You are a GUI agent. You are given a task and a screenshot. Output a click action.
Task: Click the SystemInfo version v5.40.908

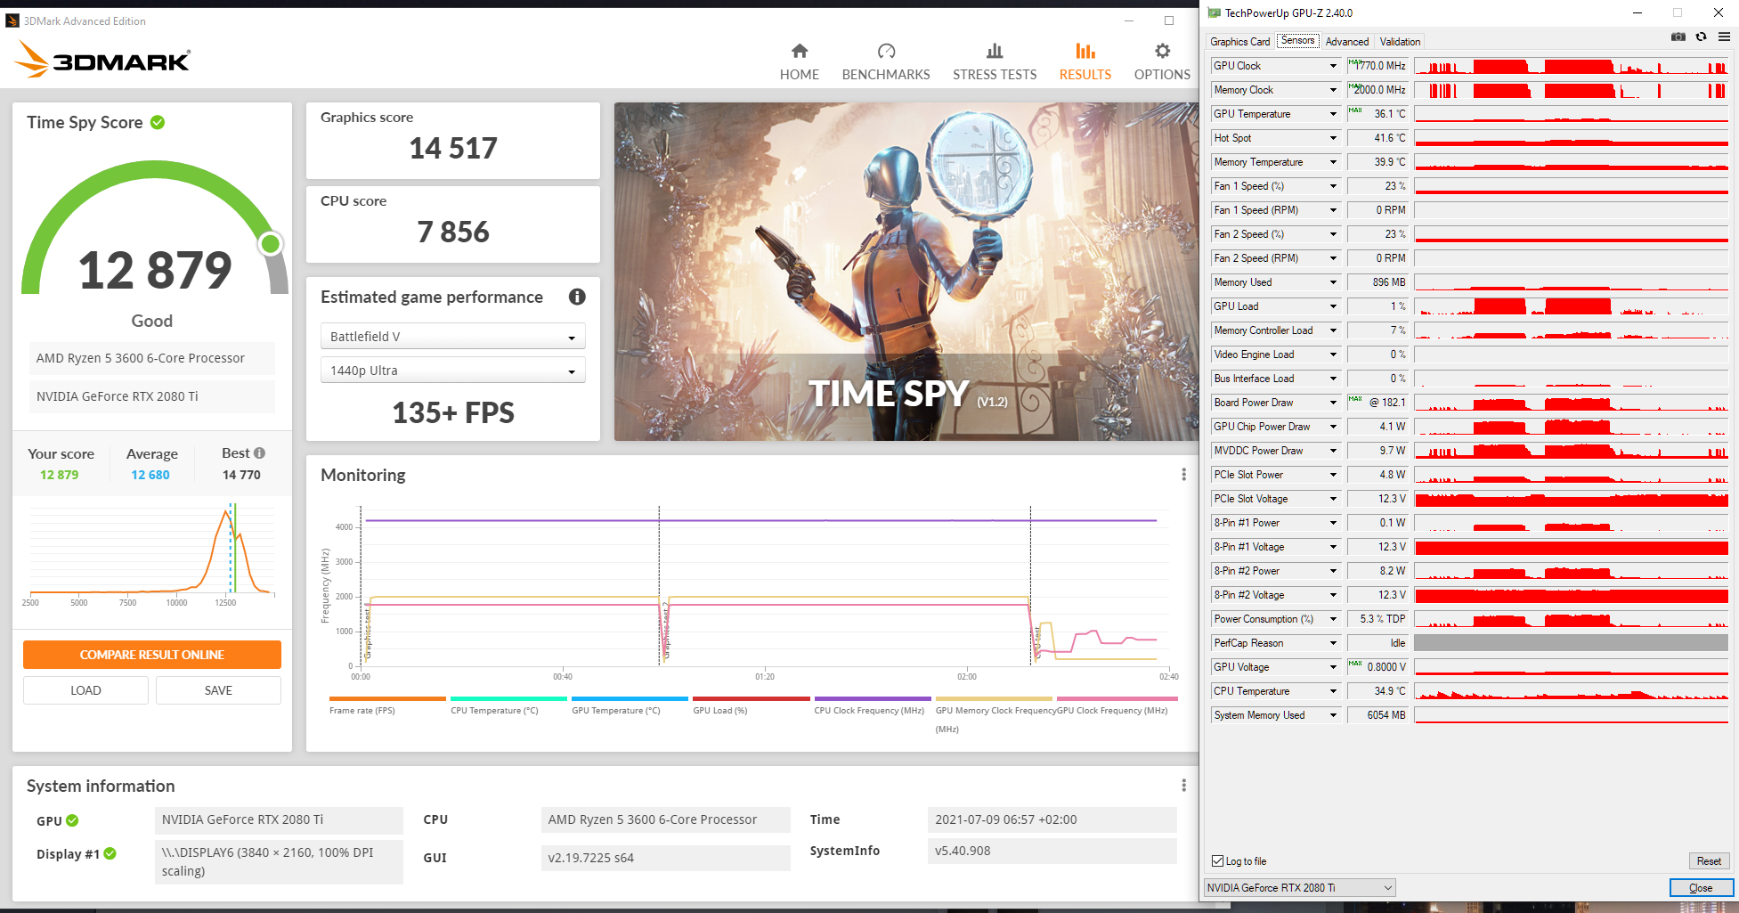pyautogui.click(x=1052, y=851)
